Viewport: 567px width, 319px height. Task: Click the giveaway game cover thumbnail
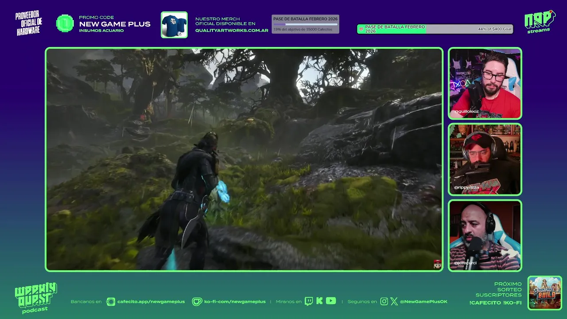point(544,293)
